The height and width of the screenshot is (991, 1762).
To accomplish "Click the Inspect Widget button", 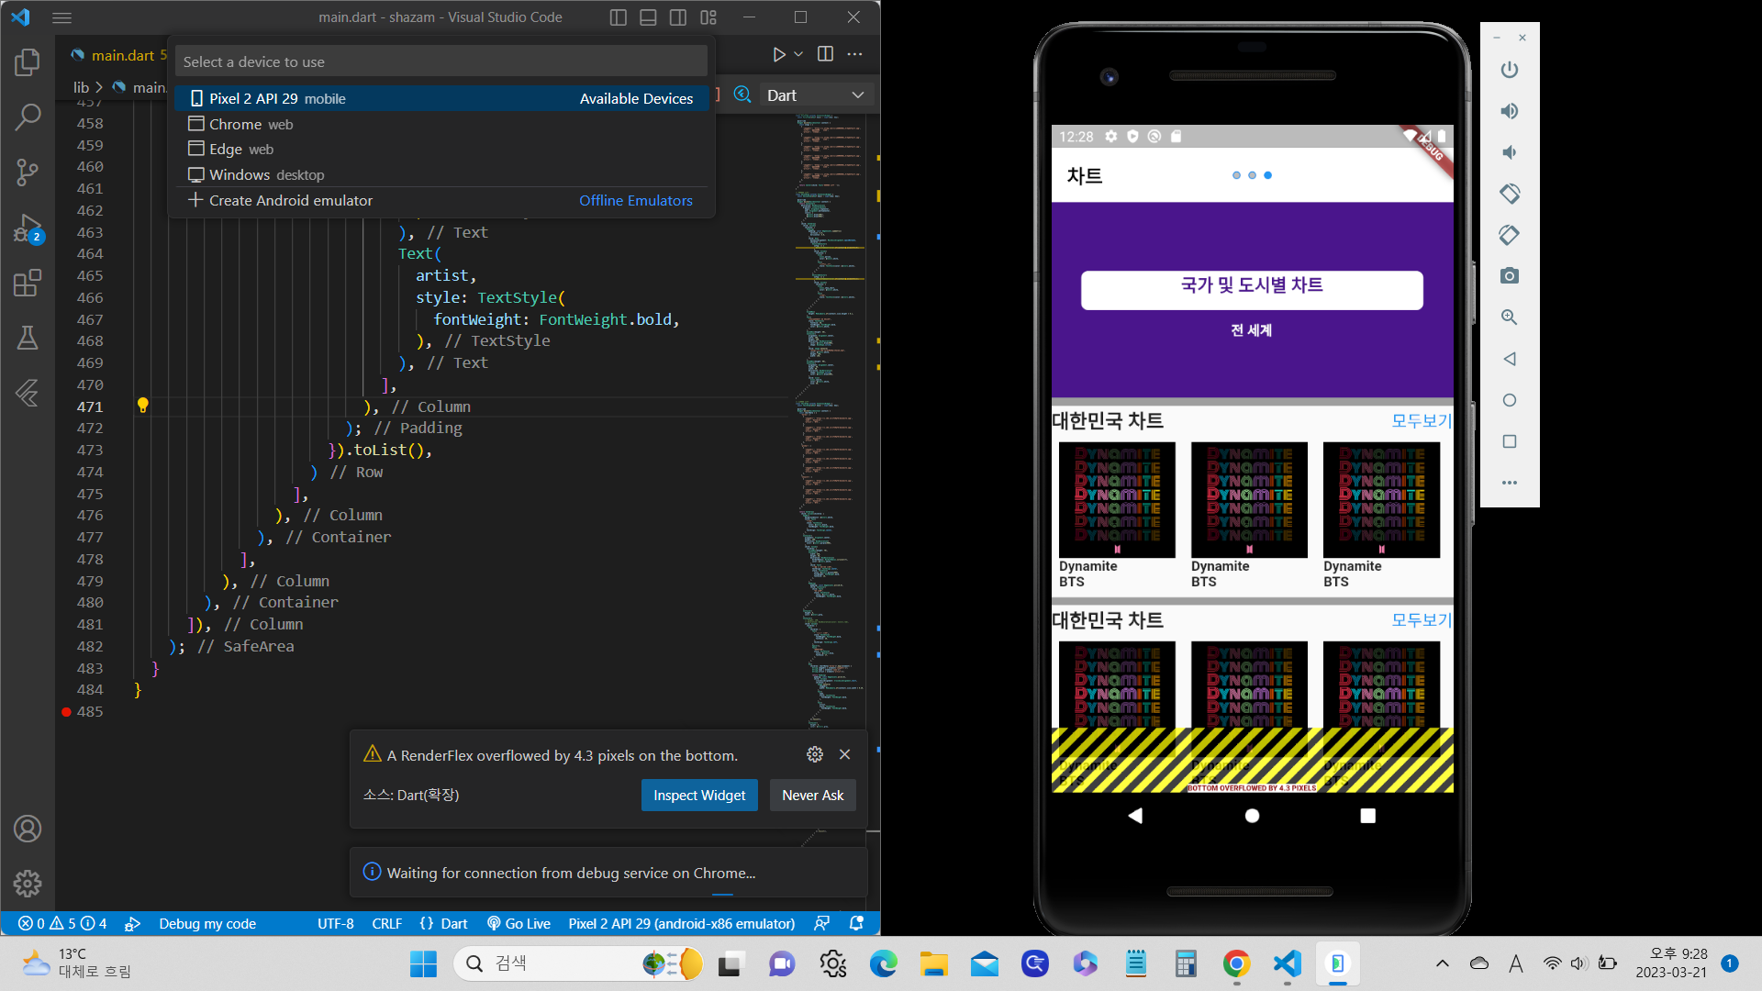I will pos(699,796).
